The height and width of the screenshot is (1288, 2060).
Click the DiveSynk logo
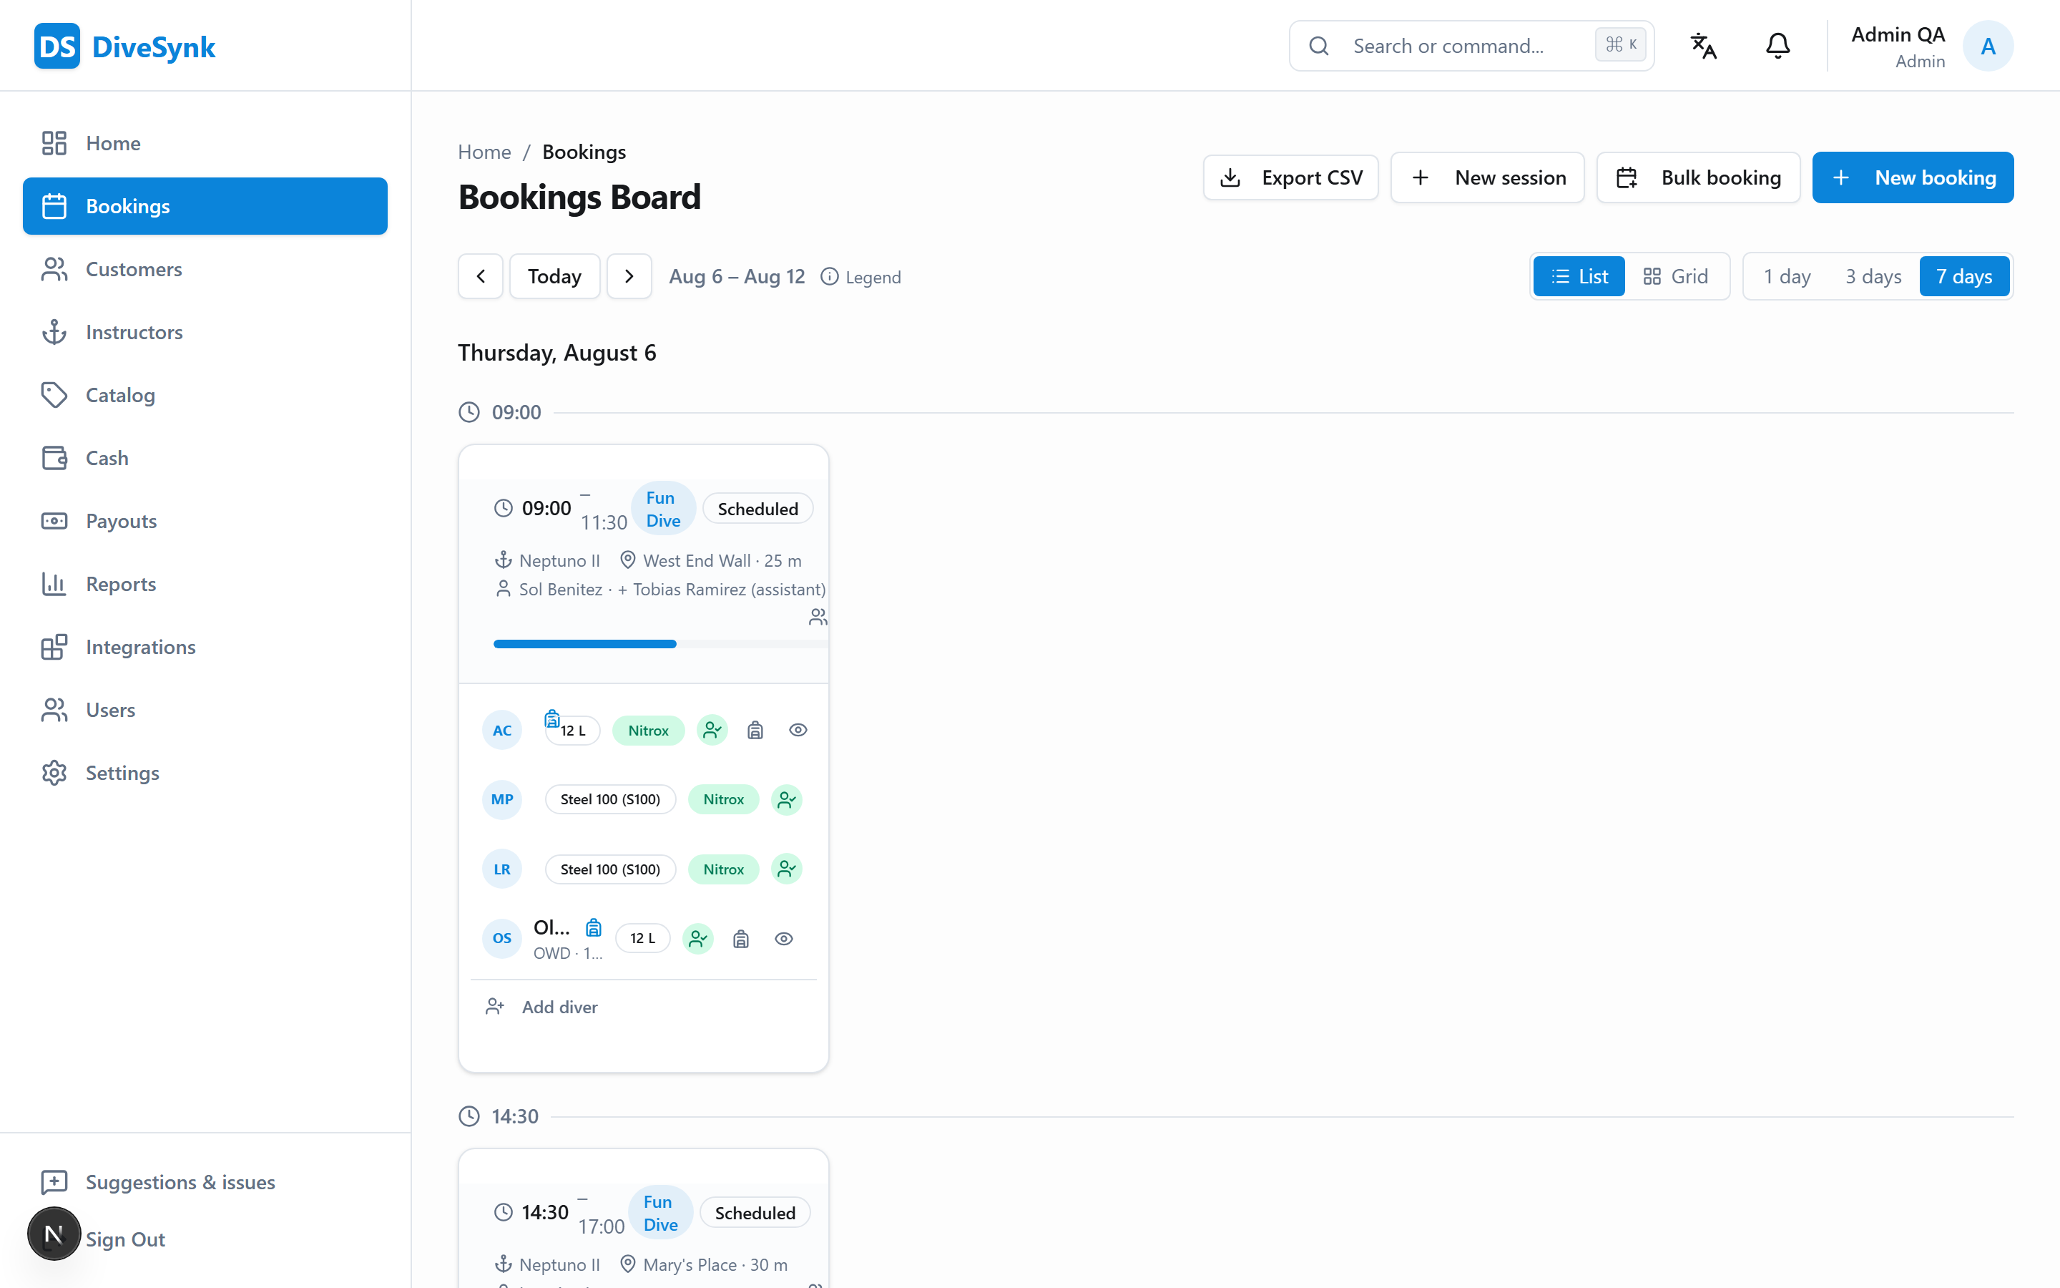[125, 46]
